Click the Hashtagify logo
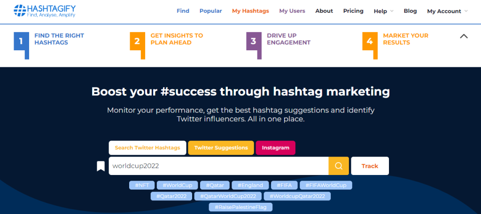481x214 pixels. (45, 11)
